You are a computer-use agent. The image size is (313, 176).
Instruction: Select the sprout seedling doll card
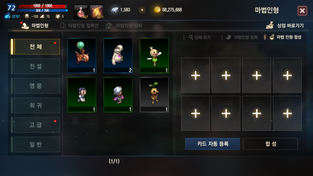click(154, 95)
